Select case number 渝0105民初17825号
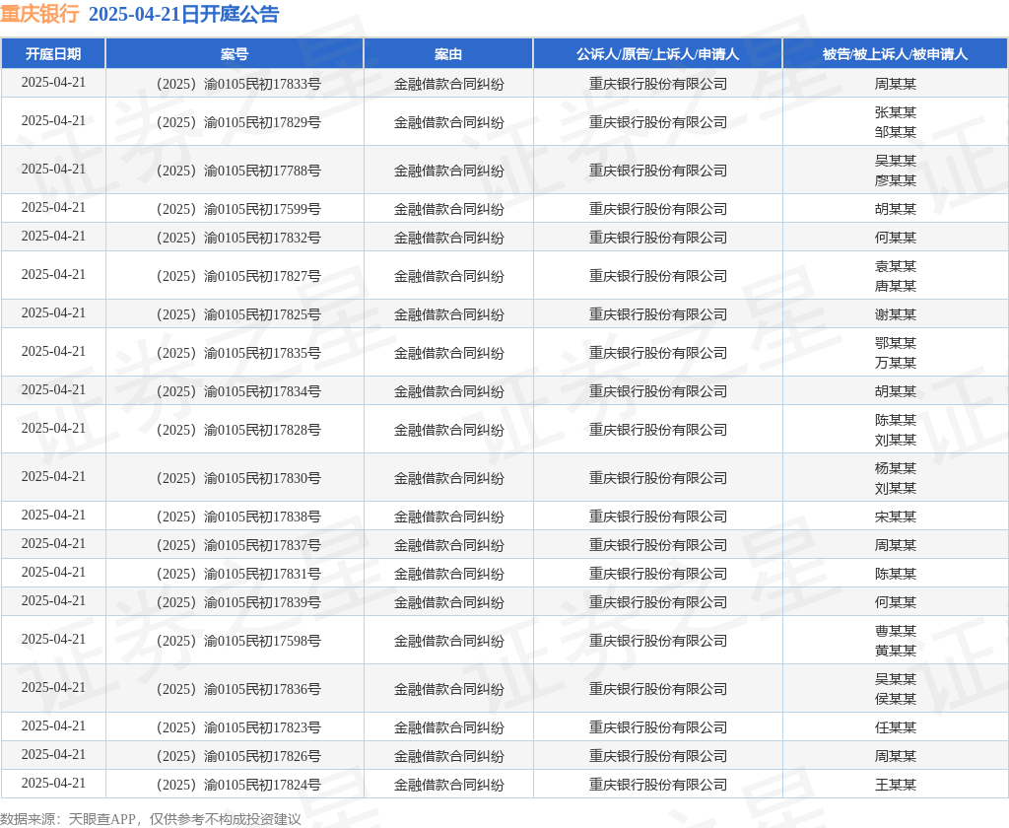1009x828 pixels. pos(238,314)
